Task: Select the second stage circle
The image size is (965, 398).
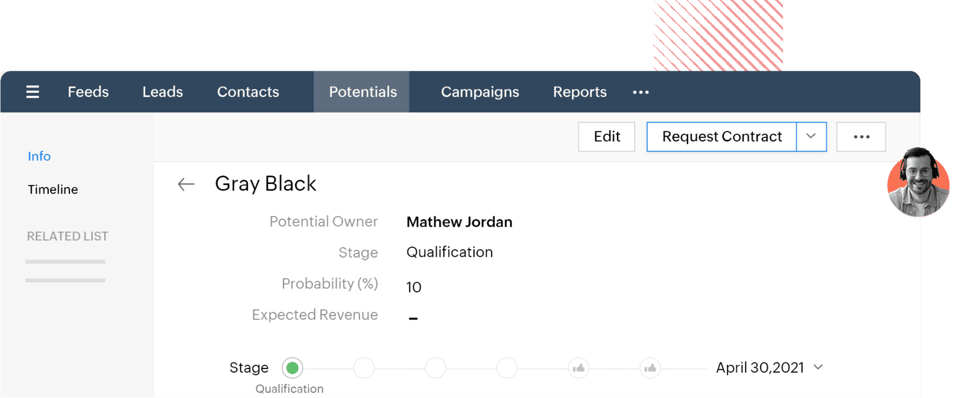Action: [x=364, y=368]
